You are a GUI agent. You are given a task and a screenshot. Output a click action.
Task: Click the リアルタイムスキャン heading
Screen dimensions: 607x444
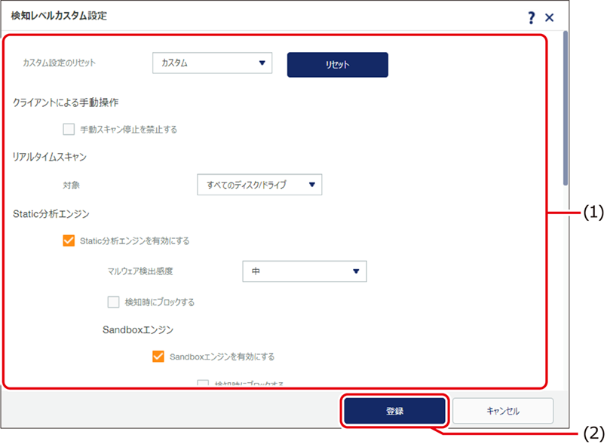tap(49, 157)
